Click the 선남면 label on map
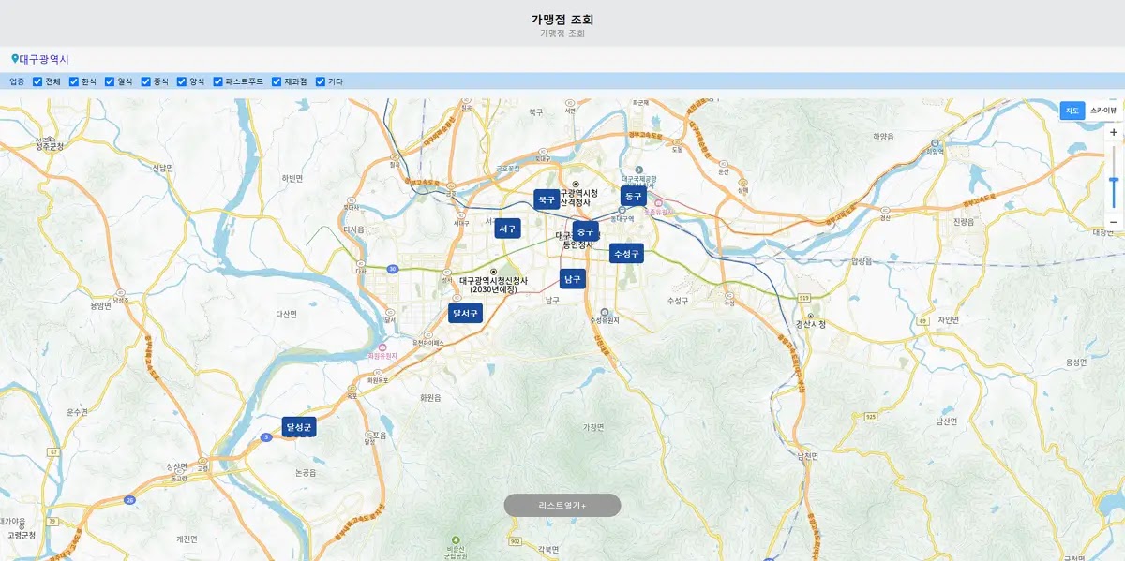This screenshot has width=1125, height=561. (163, 169)
